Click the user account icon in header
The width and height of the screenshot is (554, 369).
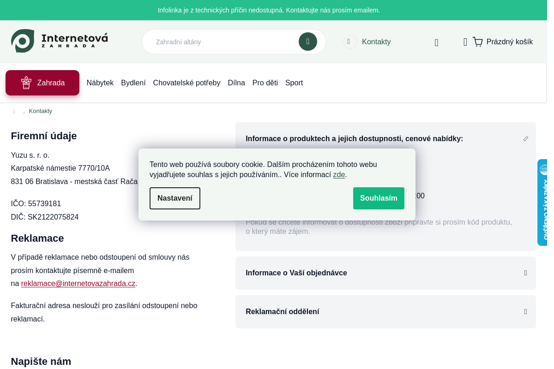pyautogui.click(x=436, y=42)
